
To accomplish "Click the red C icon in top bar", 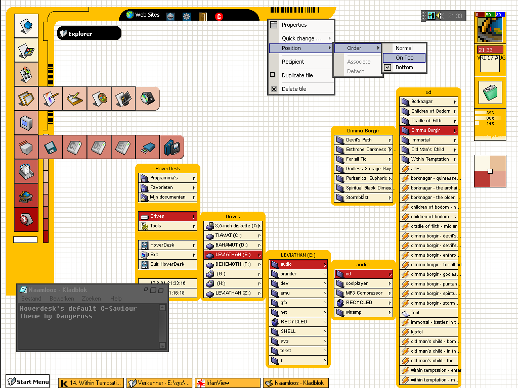I will [x=219, y=17].
